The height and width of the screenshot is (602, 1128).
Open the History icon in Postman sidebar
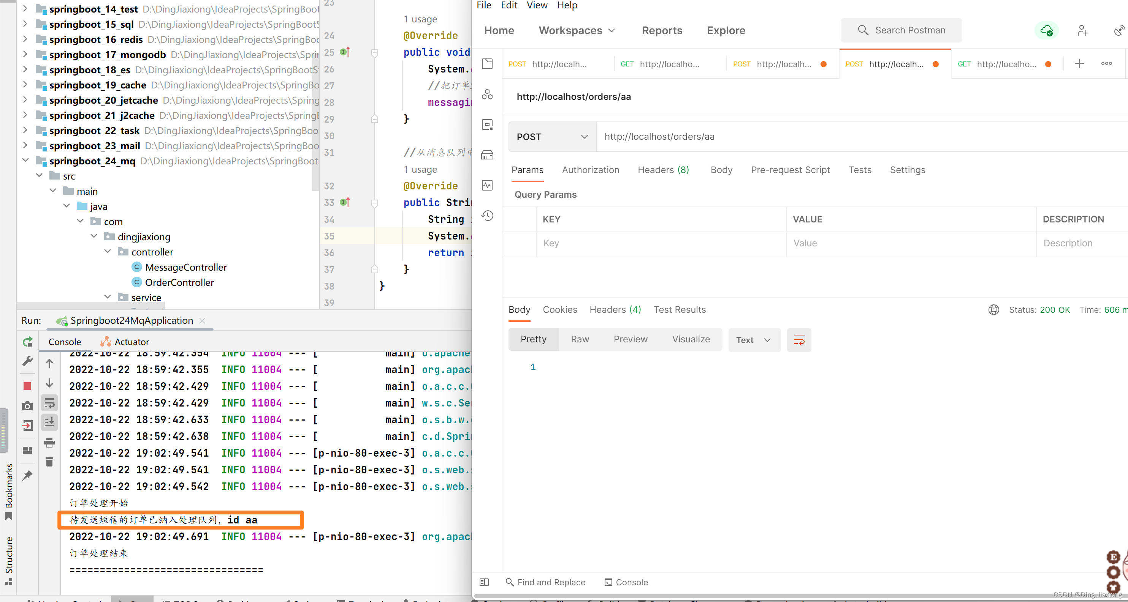point(487,216)
